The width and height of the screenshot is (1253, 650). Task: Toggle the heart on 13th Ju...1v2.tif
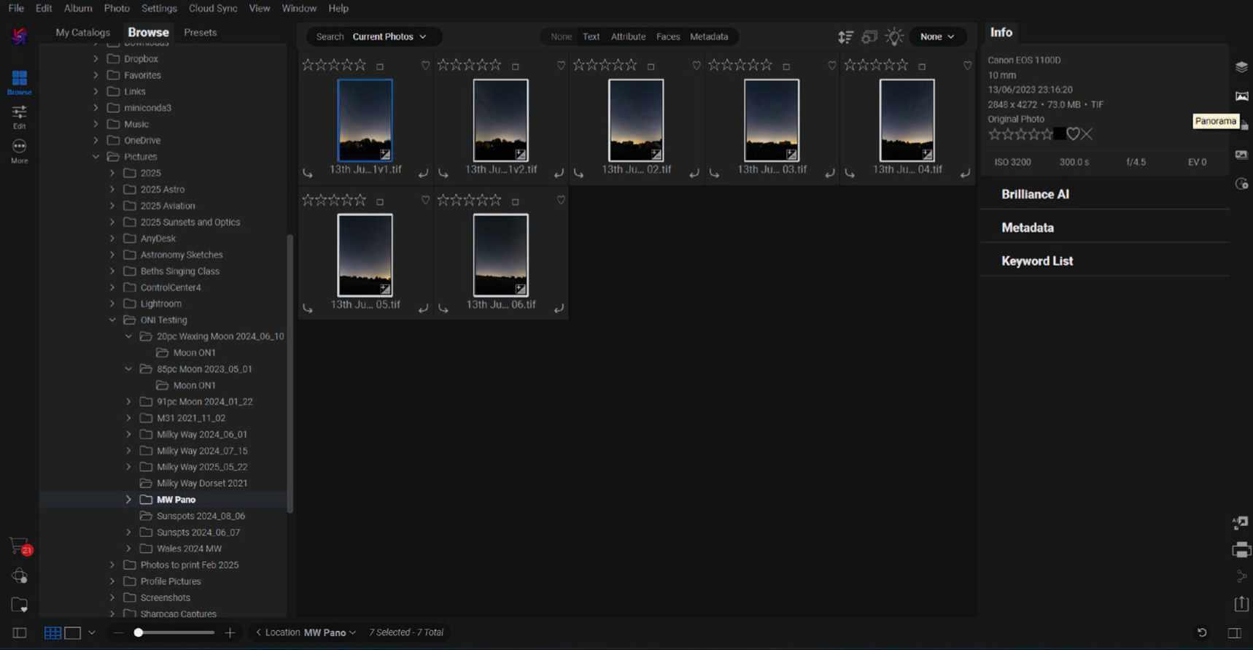click(561, 66)
